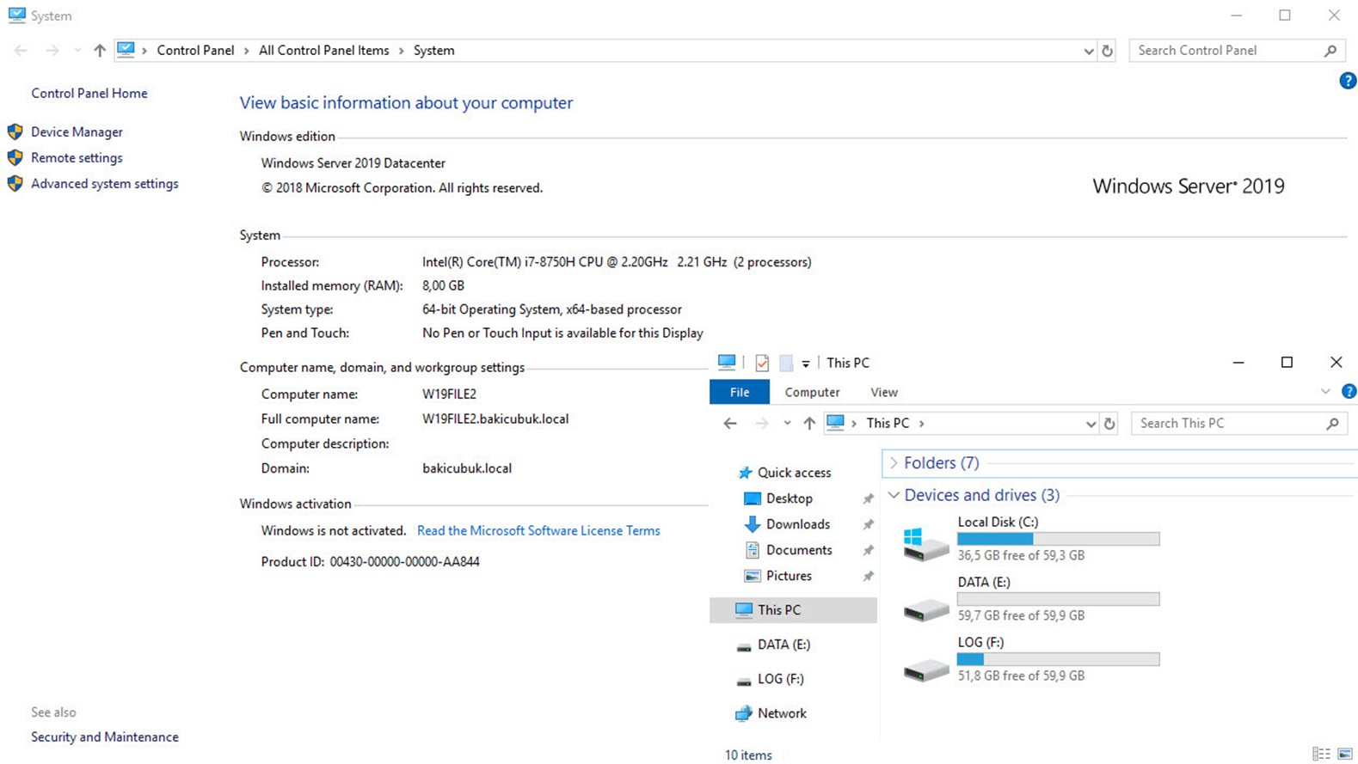Click the Control Panel back arrow
The image size is (1358, 764).
click(x=21, y=51)
